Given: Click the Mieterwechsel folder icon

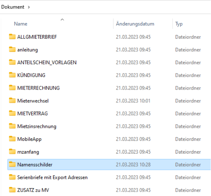Looking at the screenshot, I should point(12,100).
